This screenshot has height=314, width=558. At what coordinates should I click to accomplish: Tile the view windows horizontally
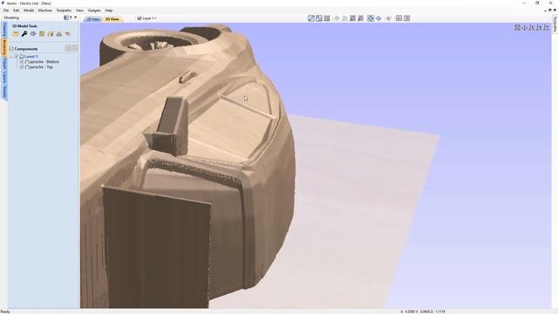pyautogui.click(x=399, y=18)
